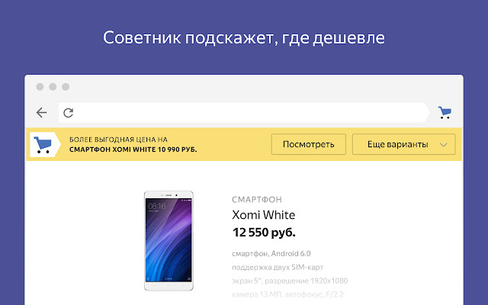Expand the "Еще варианты" dropdown
Image resolution: width=488 pixels, height=305 pixels.
tap(403, 144)
